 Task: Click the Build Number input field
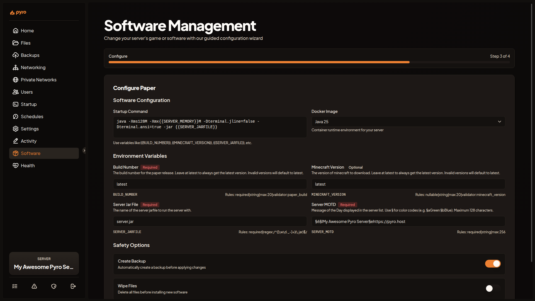tap(210, 184)
